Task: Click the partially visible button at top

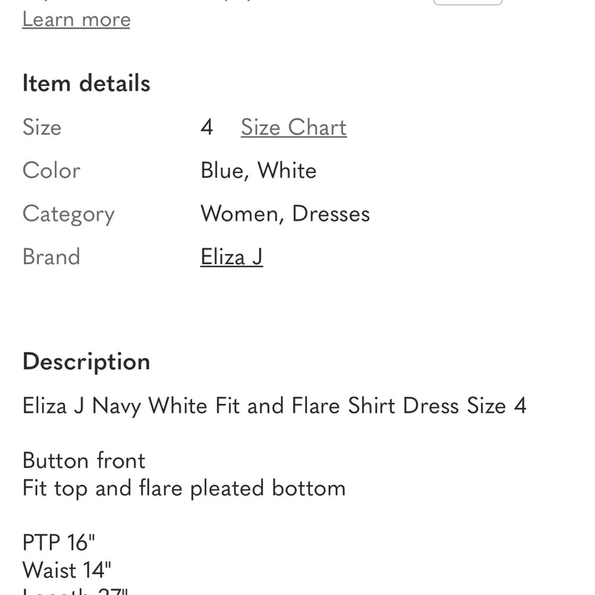Action: tap(468, 2)
